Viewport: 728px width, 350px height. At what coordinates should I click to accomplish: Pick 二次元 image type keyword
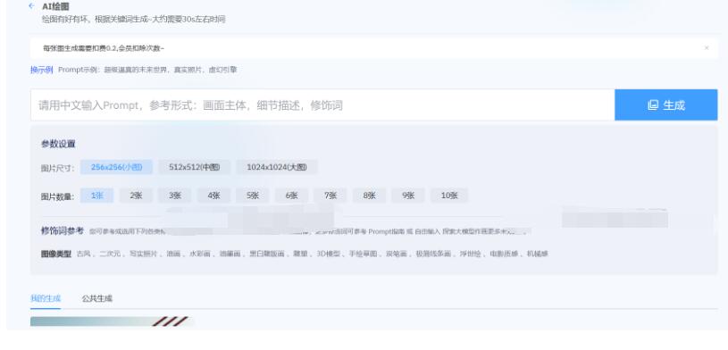click(x=110, y=254)
